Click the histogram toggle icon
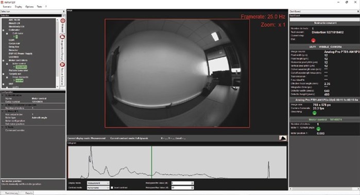 pos(283,138)
